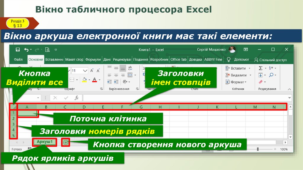This screenshot has width=303, height=170.
Task: Click the Спільний доступ share button
Action: tap(270, 60)
